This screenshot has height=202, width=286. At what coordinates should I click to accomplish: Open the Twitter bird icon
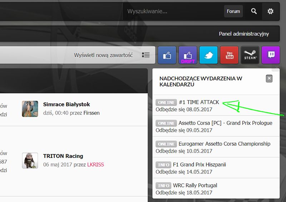coord(208,55)
